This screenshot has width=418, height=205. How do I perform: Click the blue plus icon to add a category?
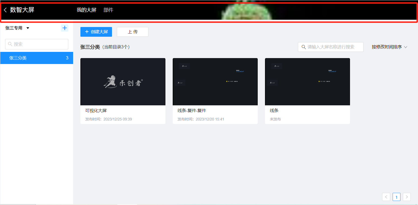(64, 28)
